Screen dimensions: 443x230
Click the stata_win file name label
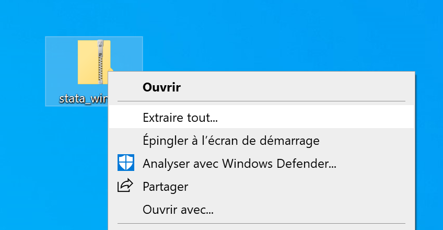(84, 99)
